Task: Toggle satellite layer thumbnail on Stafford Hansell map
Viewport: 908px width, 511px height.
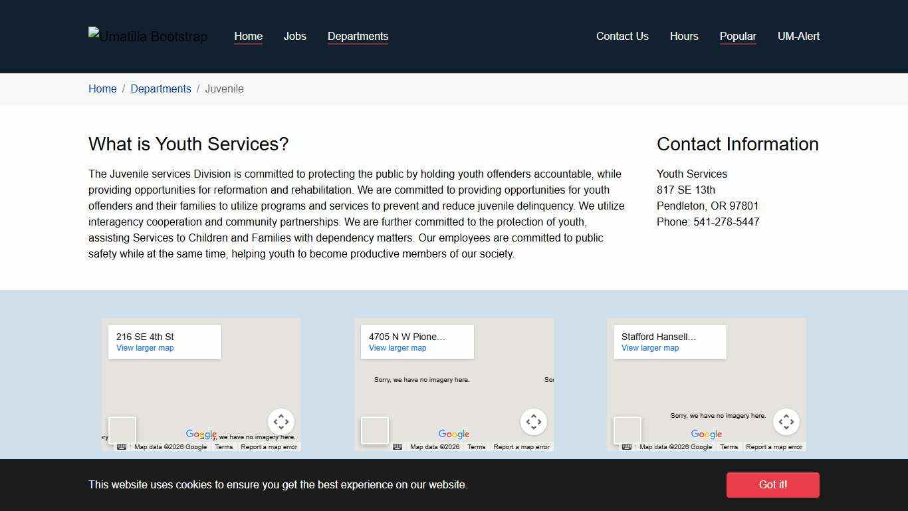Action: pos(627,430)
